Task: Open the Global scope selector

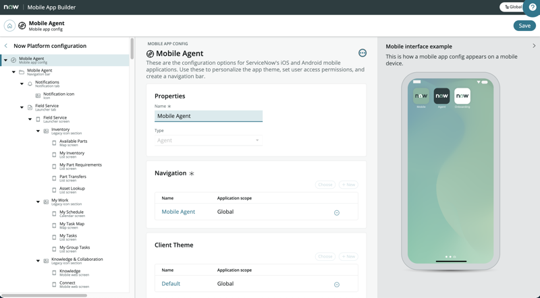Action: coord(512,7)
